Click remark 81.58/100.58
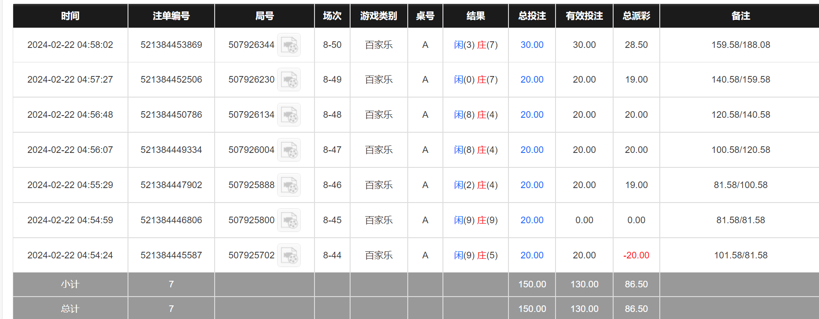Viewport: 819px width, 319px height. 741,185
